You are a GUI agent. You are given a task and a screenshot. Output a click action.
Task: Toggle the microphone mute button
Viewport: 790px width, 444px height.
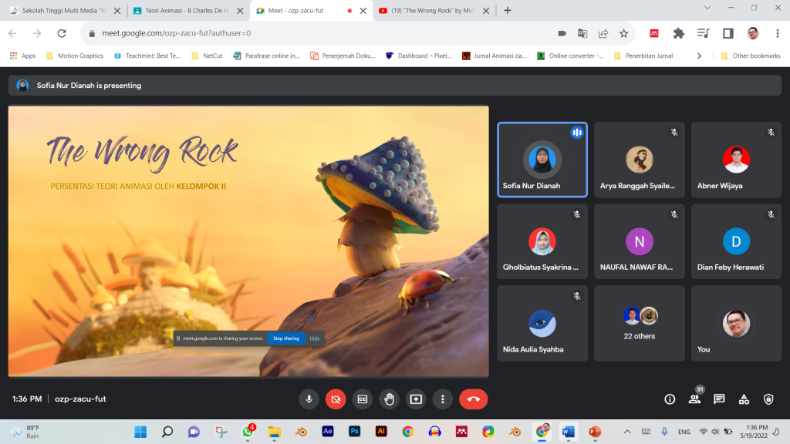point(309,399)
